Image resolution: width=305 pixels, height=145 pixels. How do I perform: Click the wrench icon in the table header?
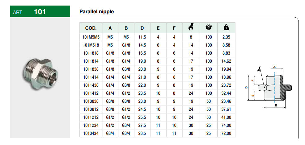click(x=190, y=27)
